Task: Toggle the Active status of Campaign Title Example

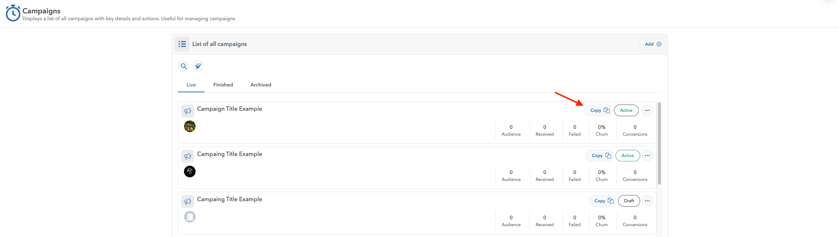Action: pos(626,110)
